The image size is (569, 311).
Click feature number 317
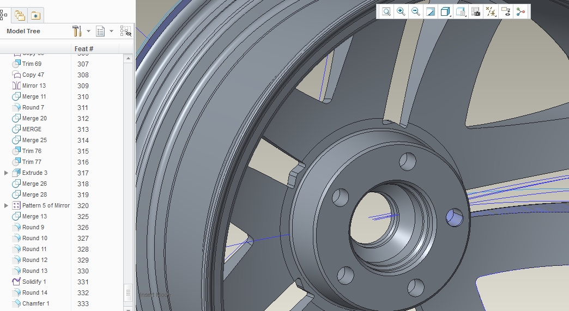tap(83, 173)
